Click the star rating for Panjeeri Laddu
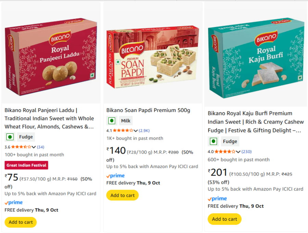Image resolution: width=308 pixels, height=233 pixels. 21,147
